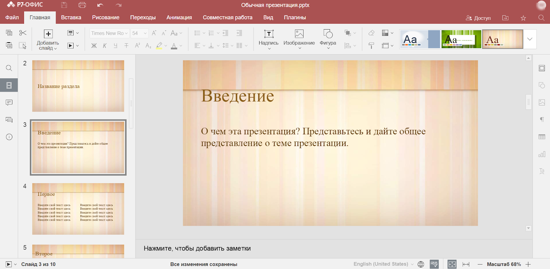The image size is (550, 269).
Task: Increase font size with the larger A icon
Action: click(154, 33)
